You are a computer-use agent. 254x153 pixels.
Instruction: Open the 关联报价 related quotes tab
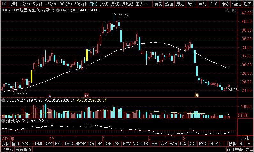[24, 149]
